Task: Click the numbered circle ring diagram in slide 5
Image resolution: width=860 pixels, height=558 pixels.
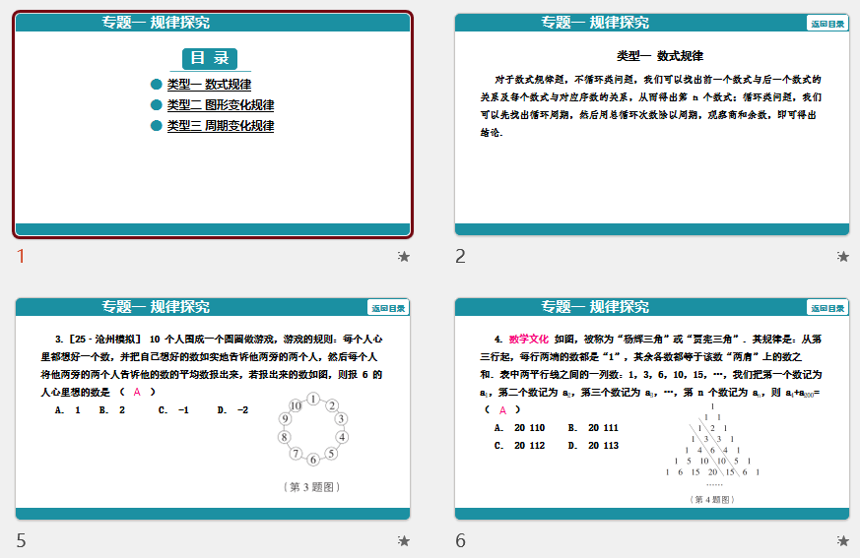Action: click(x=312, y=428)
